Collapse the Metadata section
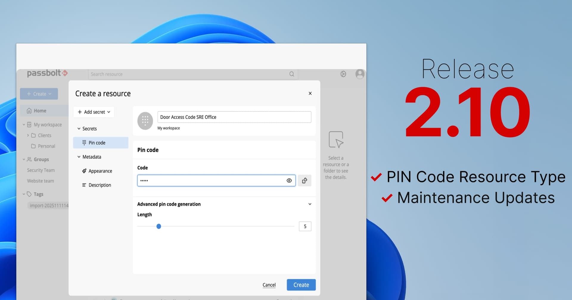This screenshot has height=300, width=572. coord(79,157)
